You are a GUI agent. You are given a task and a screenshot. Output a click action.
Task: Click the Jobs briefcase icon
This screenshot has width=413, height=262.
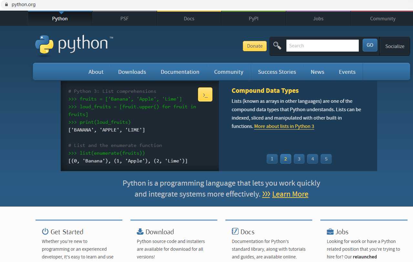pos(330,231)
